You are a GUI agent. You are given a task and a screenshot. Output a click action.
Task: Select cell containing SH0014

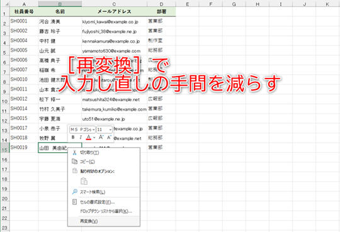(x=24, y=109)
